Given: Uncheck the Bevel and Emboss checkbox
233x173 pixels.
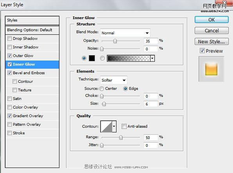Looking at the screenshot, I should [x=9, y=73].
